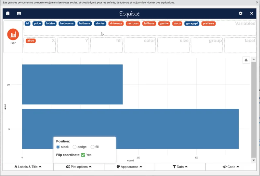260x176 pixels.
Task: Select the prefarea variable badge
Action: pyautogui.click(x=208, y=23)
